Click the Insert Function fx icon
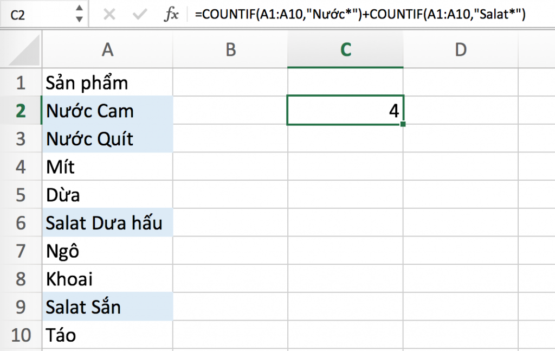 point(171,15)
